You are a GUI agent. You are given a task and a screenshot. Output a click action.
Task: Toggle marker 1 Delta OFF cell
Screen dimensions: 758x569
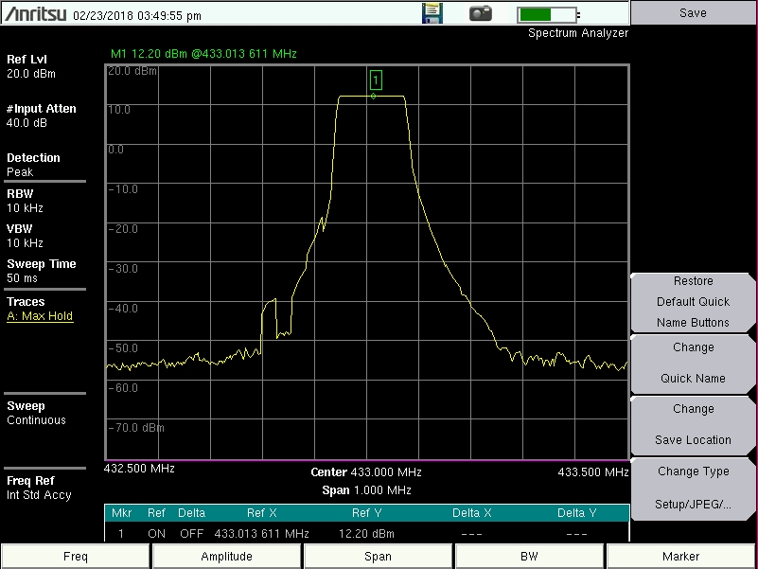(x=191, y=534)
